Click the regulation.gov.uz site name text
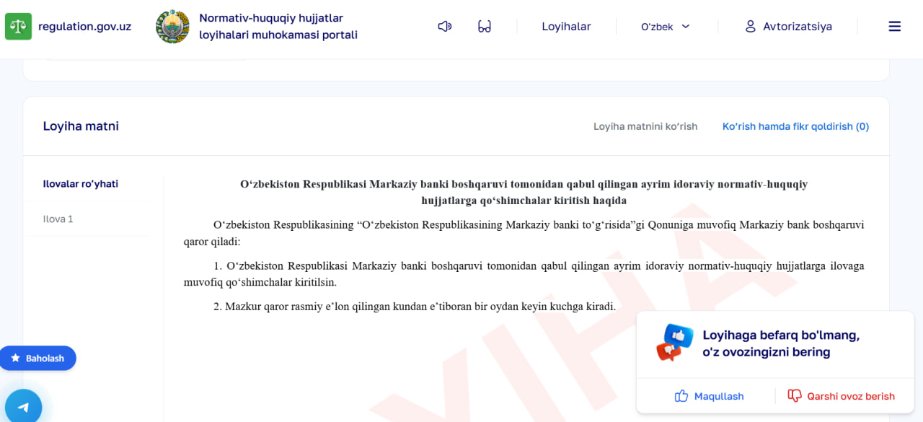 pyautogui.click(x=84, y=27)
